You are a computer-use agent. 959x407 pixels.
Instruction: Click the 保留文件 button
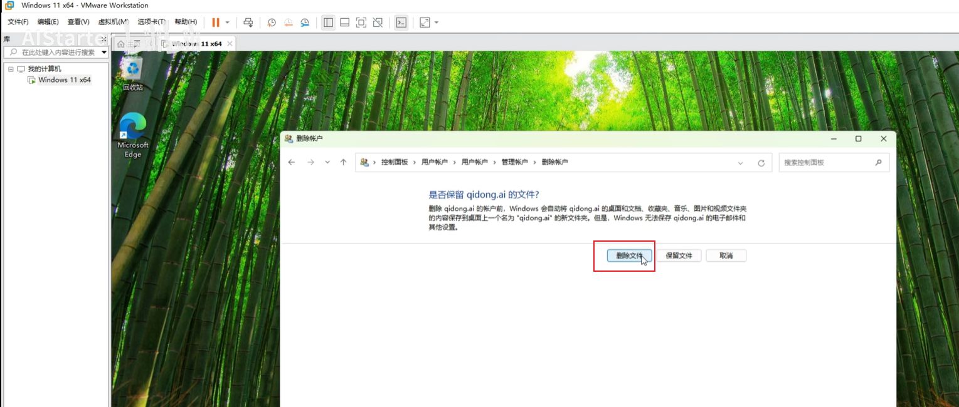tap(679, 255)
